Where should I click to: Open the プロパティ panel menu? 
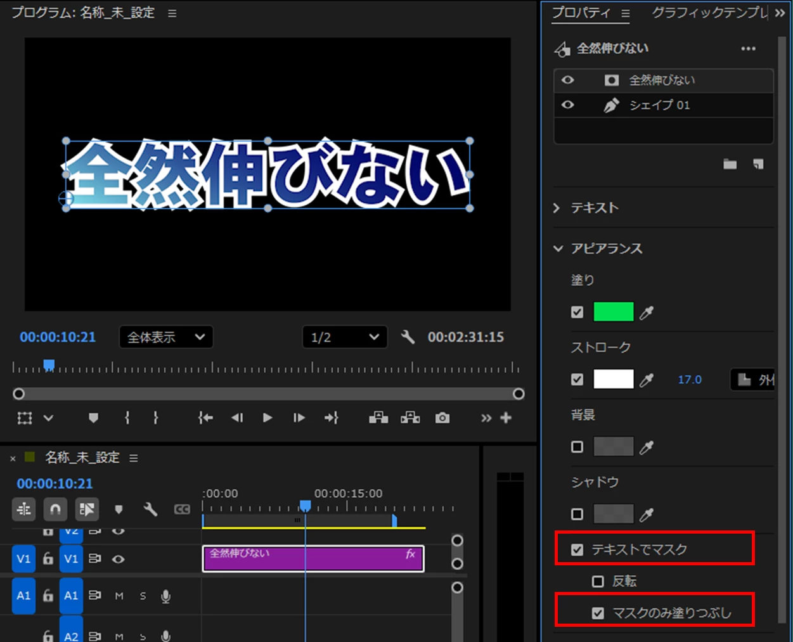pyautogui.click(x=626, y=13)
